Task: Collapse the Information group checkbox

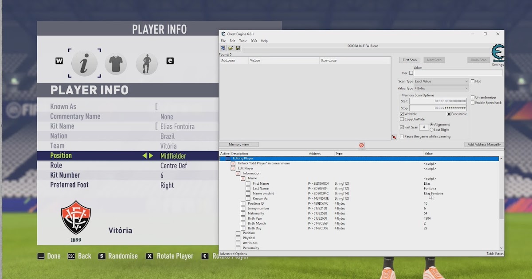Action: 238,174
